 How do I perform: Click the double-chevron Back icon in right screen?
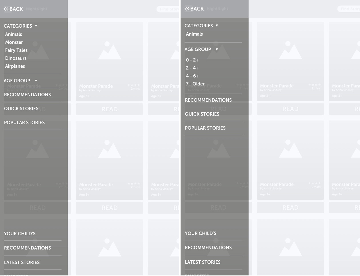pyautogui.click(x=187, y=9)
